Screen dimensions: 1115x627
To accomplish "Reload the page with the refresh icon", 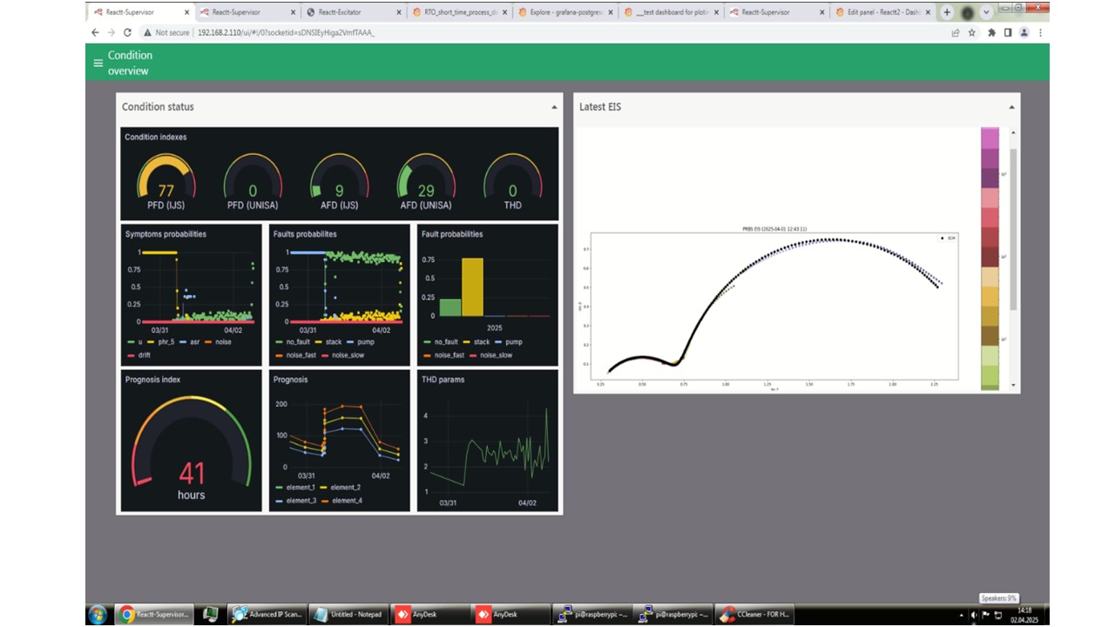I will point(127,32).
